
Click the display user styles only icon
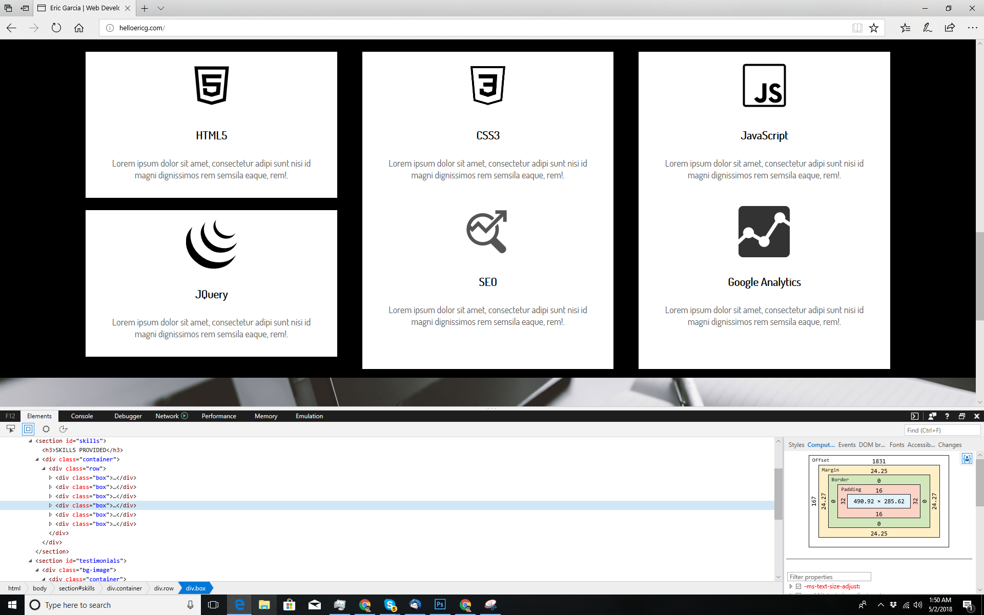(x=967, y=459)
